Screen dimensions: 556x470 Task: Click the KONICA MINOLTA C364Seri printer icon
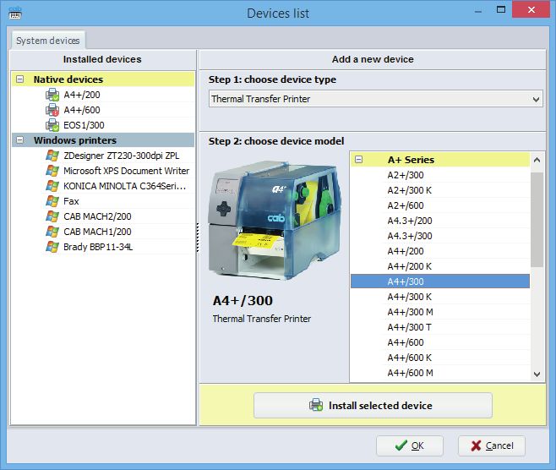52,186
